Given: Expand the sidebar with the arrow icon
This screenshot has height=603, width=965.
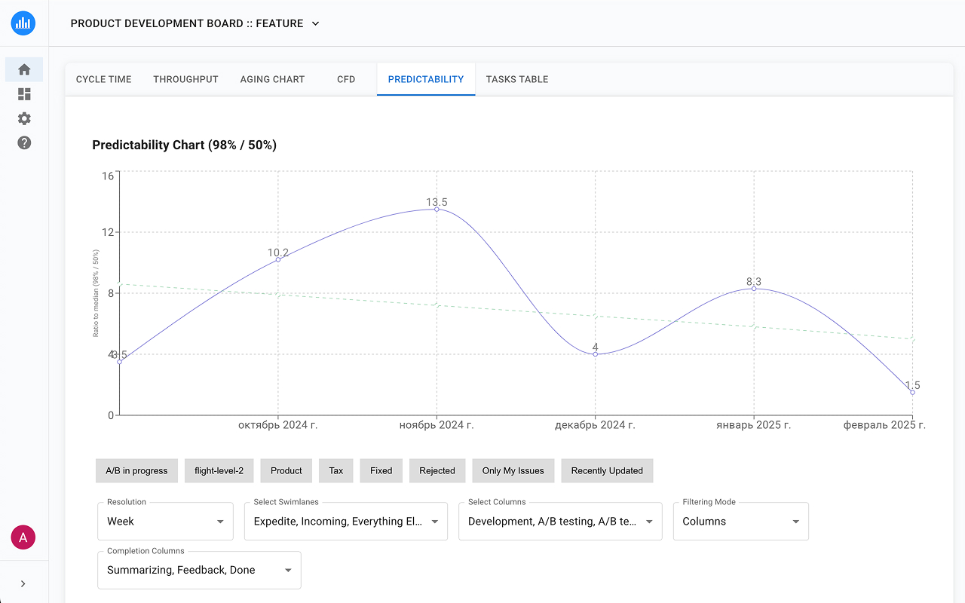Looking at the screenshot, I should (23, 583).
